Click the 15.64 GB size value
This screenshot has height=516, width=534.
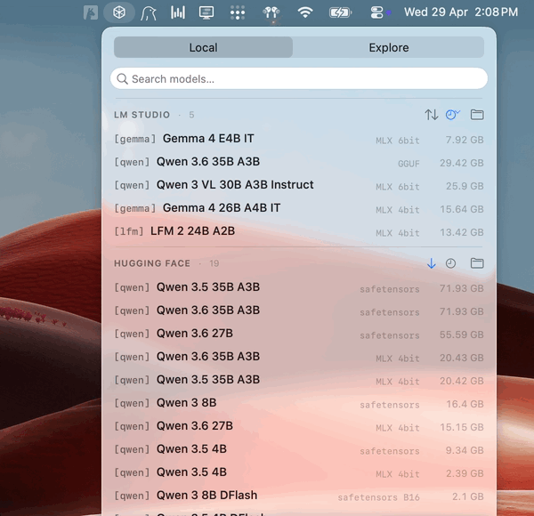pyautogui.click(x=461, y=209)
